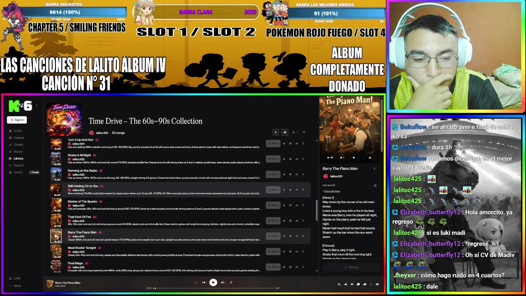The image size is (526, 296).
Task: Open more options in bottom player bar
Action: click(371, 284)
